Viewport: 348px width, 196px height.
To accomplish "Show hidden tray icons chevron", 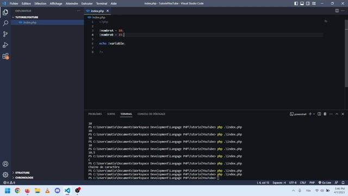I will click(294, 191).
